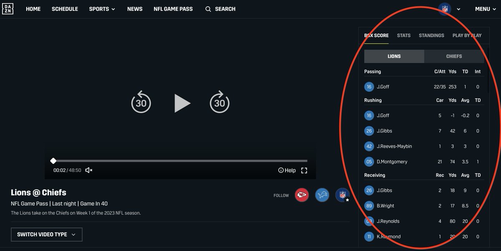
Task: Click D.Montgomery 74 yards value
Action: (x=453, y=162)
